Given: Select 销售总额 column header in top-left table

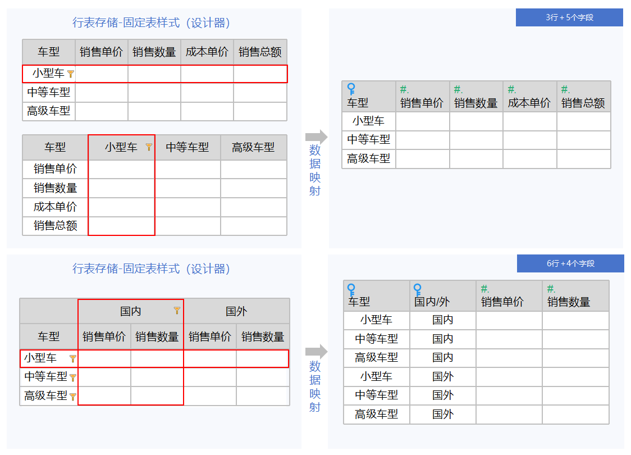Looking at the screenshot, I should [x=260, y=52].
